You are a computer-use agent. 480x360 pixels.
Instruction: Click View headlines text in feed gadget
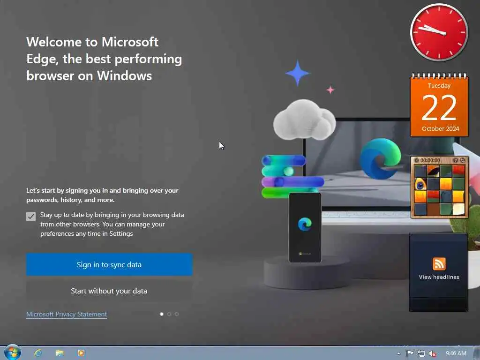(x=439, y=277)
